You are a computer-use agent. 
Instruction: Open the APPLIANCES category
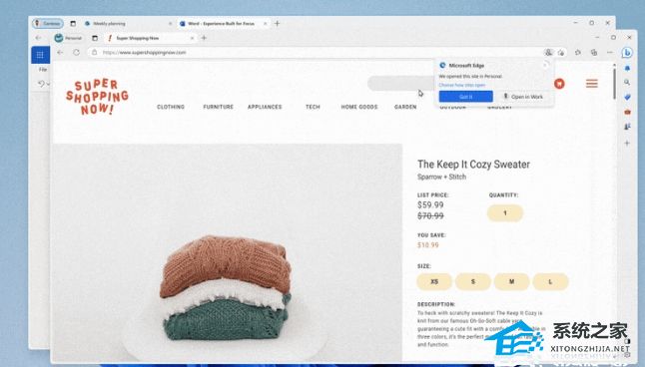(265, 107)
